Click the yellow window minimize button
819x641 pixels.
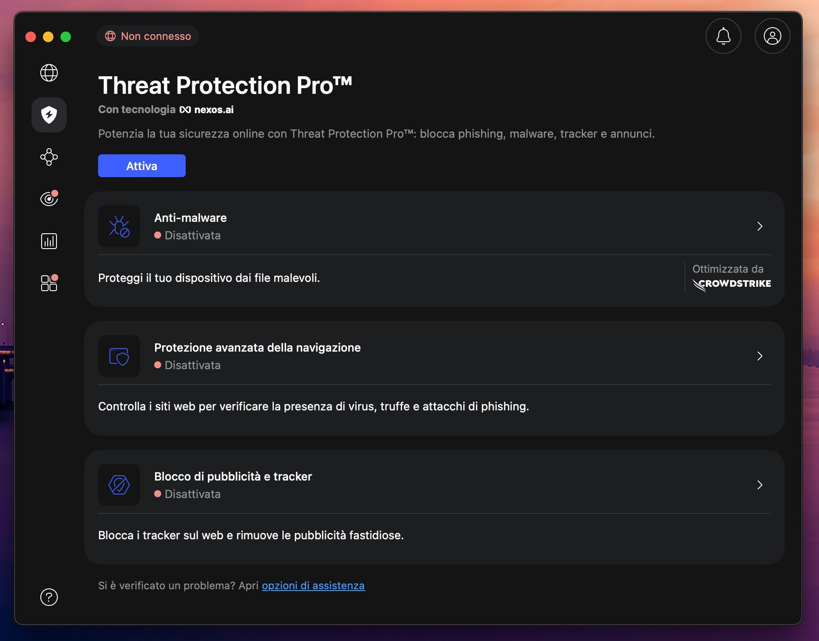[x=48, y=37]
